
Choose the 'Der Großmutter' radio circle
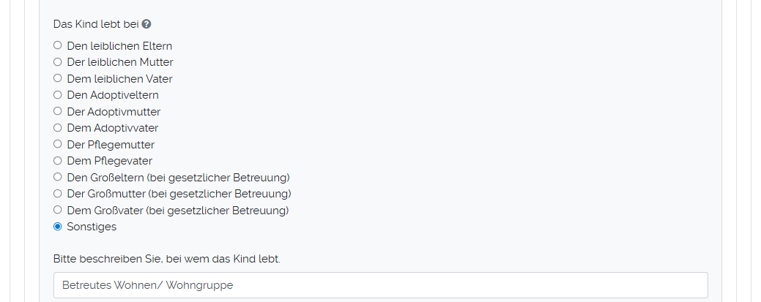(58, 194)
